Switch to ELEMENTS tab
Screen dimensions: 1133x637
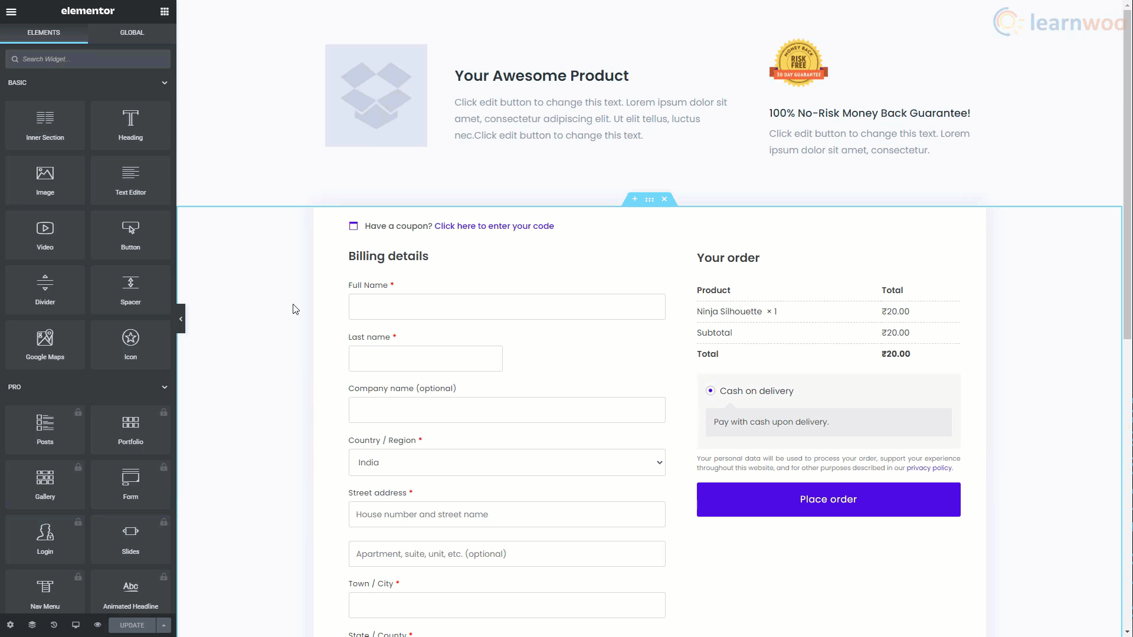(44, 32)
